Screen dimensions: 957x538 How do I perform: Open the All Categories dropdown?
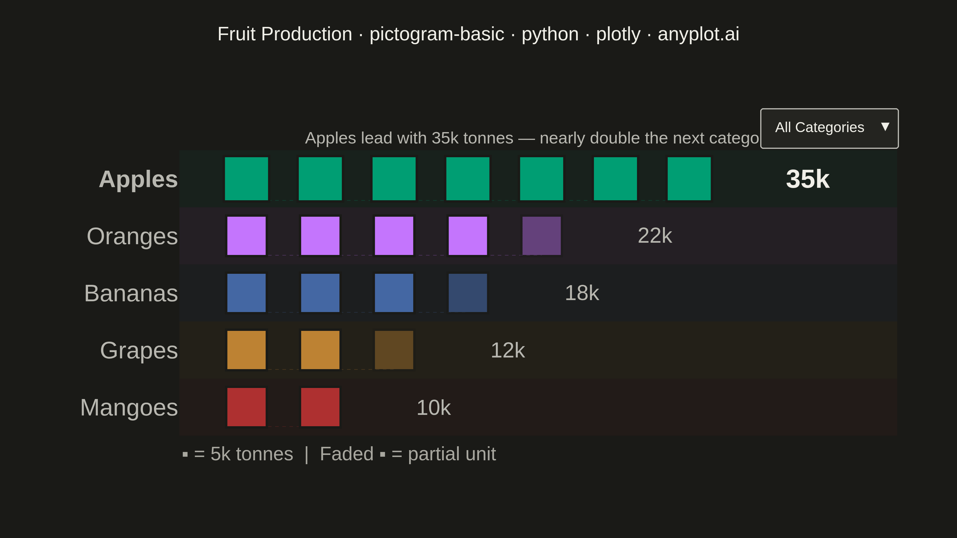pos(829,128)
